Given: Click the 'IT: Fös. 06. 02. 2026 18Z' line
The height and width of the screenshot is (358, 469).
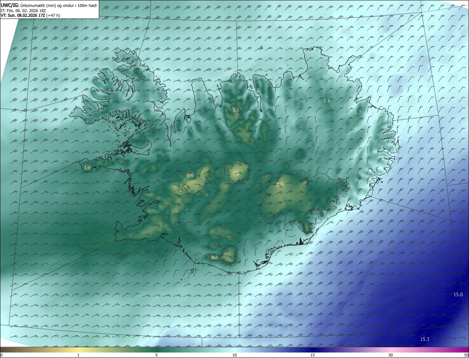Looking at the screenshot, I should coord(23,11).
